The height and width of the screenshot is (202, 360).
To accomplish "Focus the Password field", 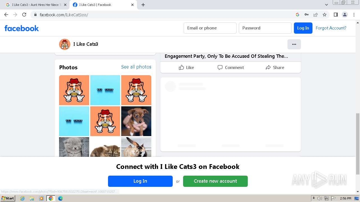I will (265, 28).
